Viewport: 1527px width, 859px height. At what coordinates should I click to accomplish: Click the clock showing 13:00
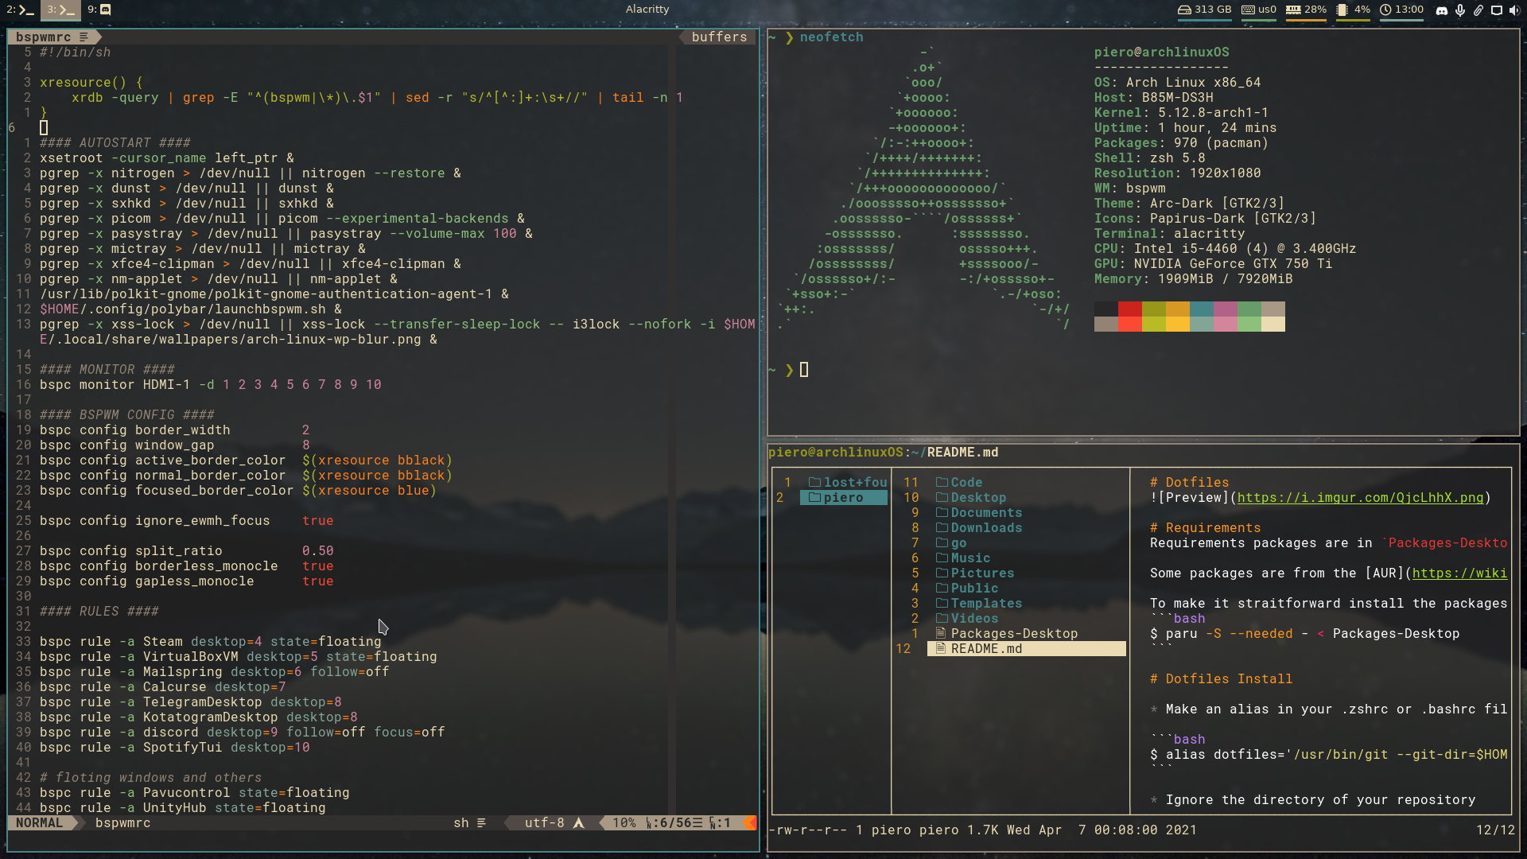point(1401,10)
